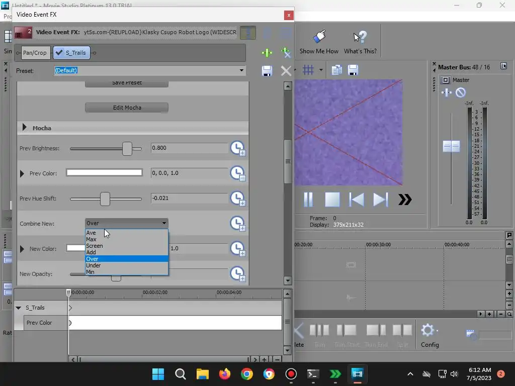
Task: Click the Master Bus volume fader
Action: 451,146
